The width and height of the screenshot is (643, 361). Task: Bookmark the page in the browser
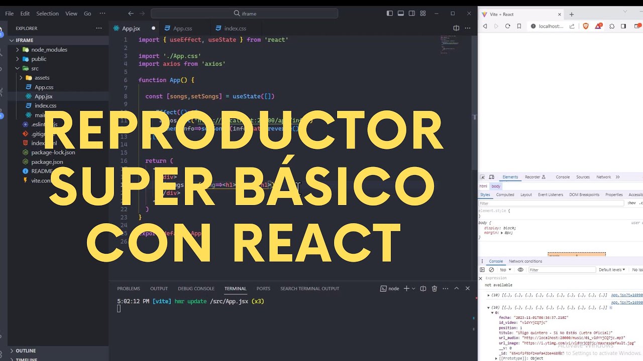click(519, 26)
